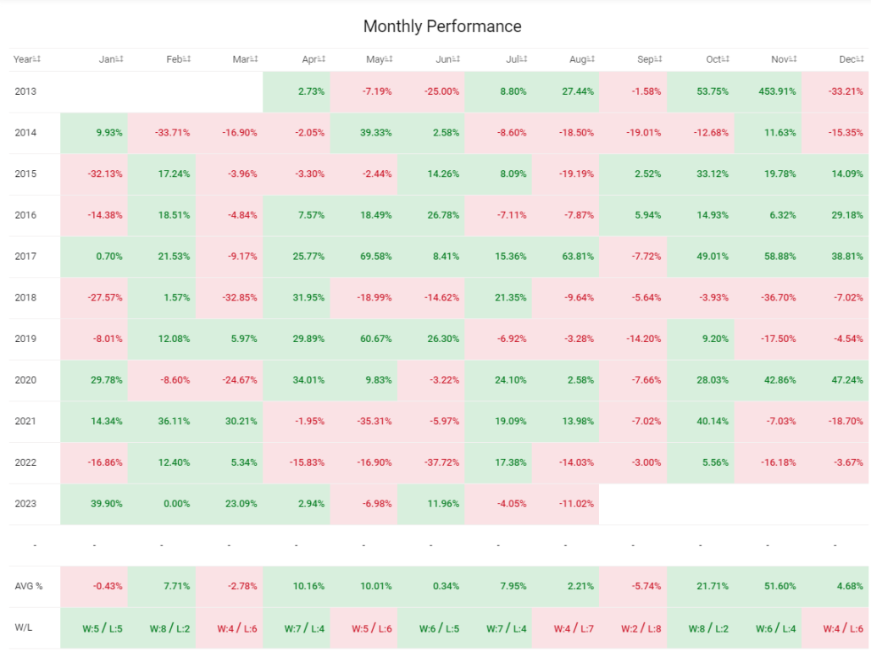Viewport: 871px width, 652px height.
Task: Click the Jul sort arrows
Action: (x=523, y=59)
